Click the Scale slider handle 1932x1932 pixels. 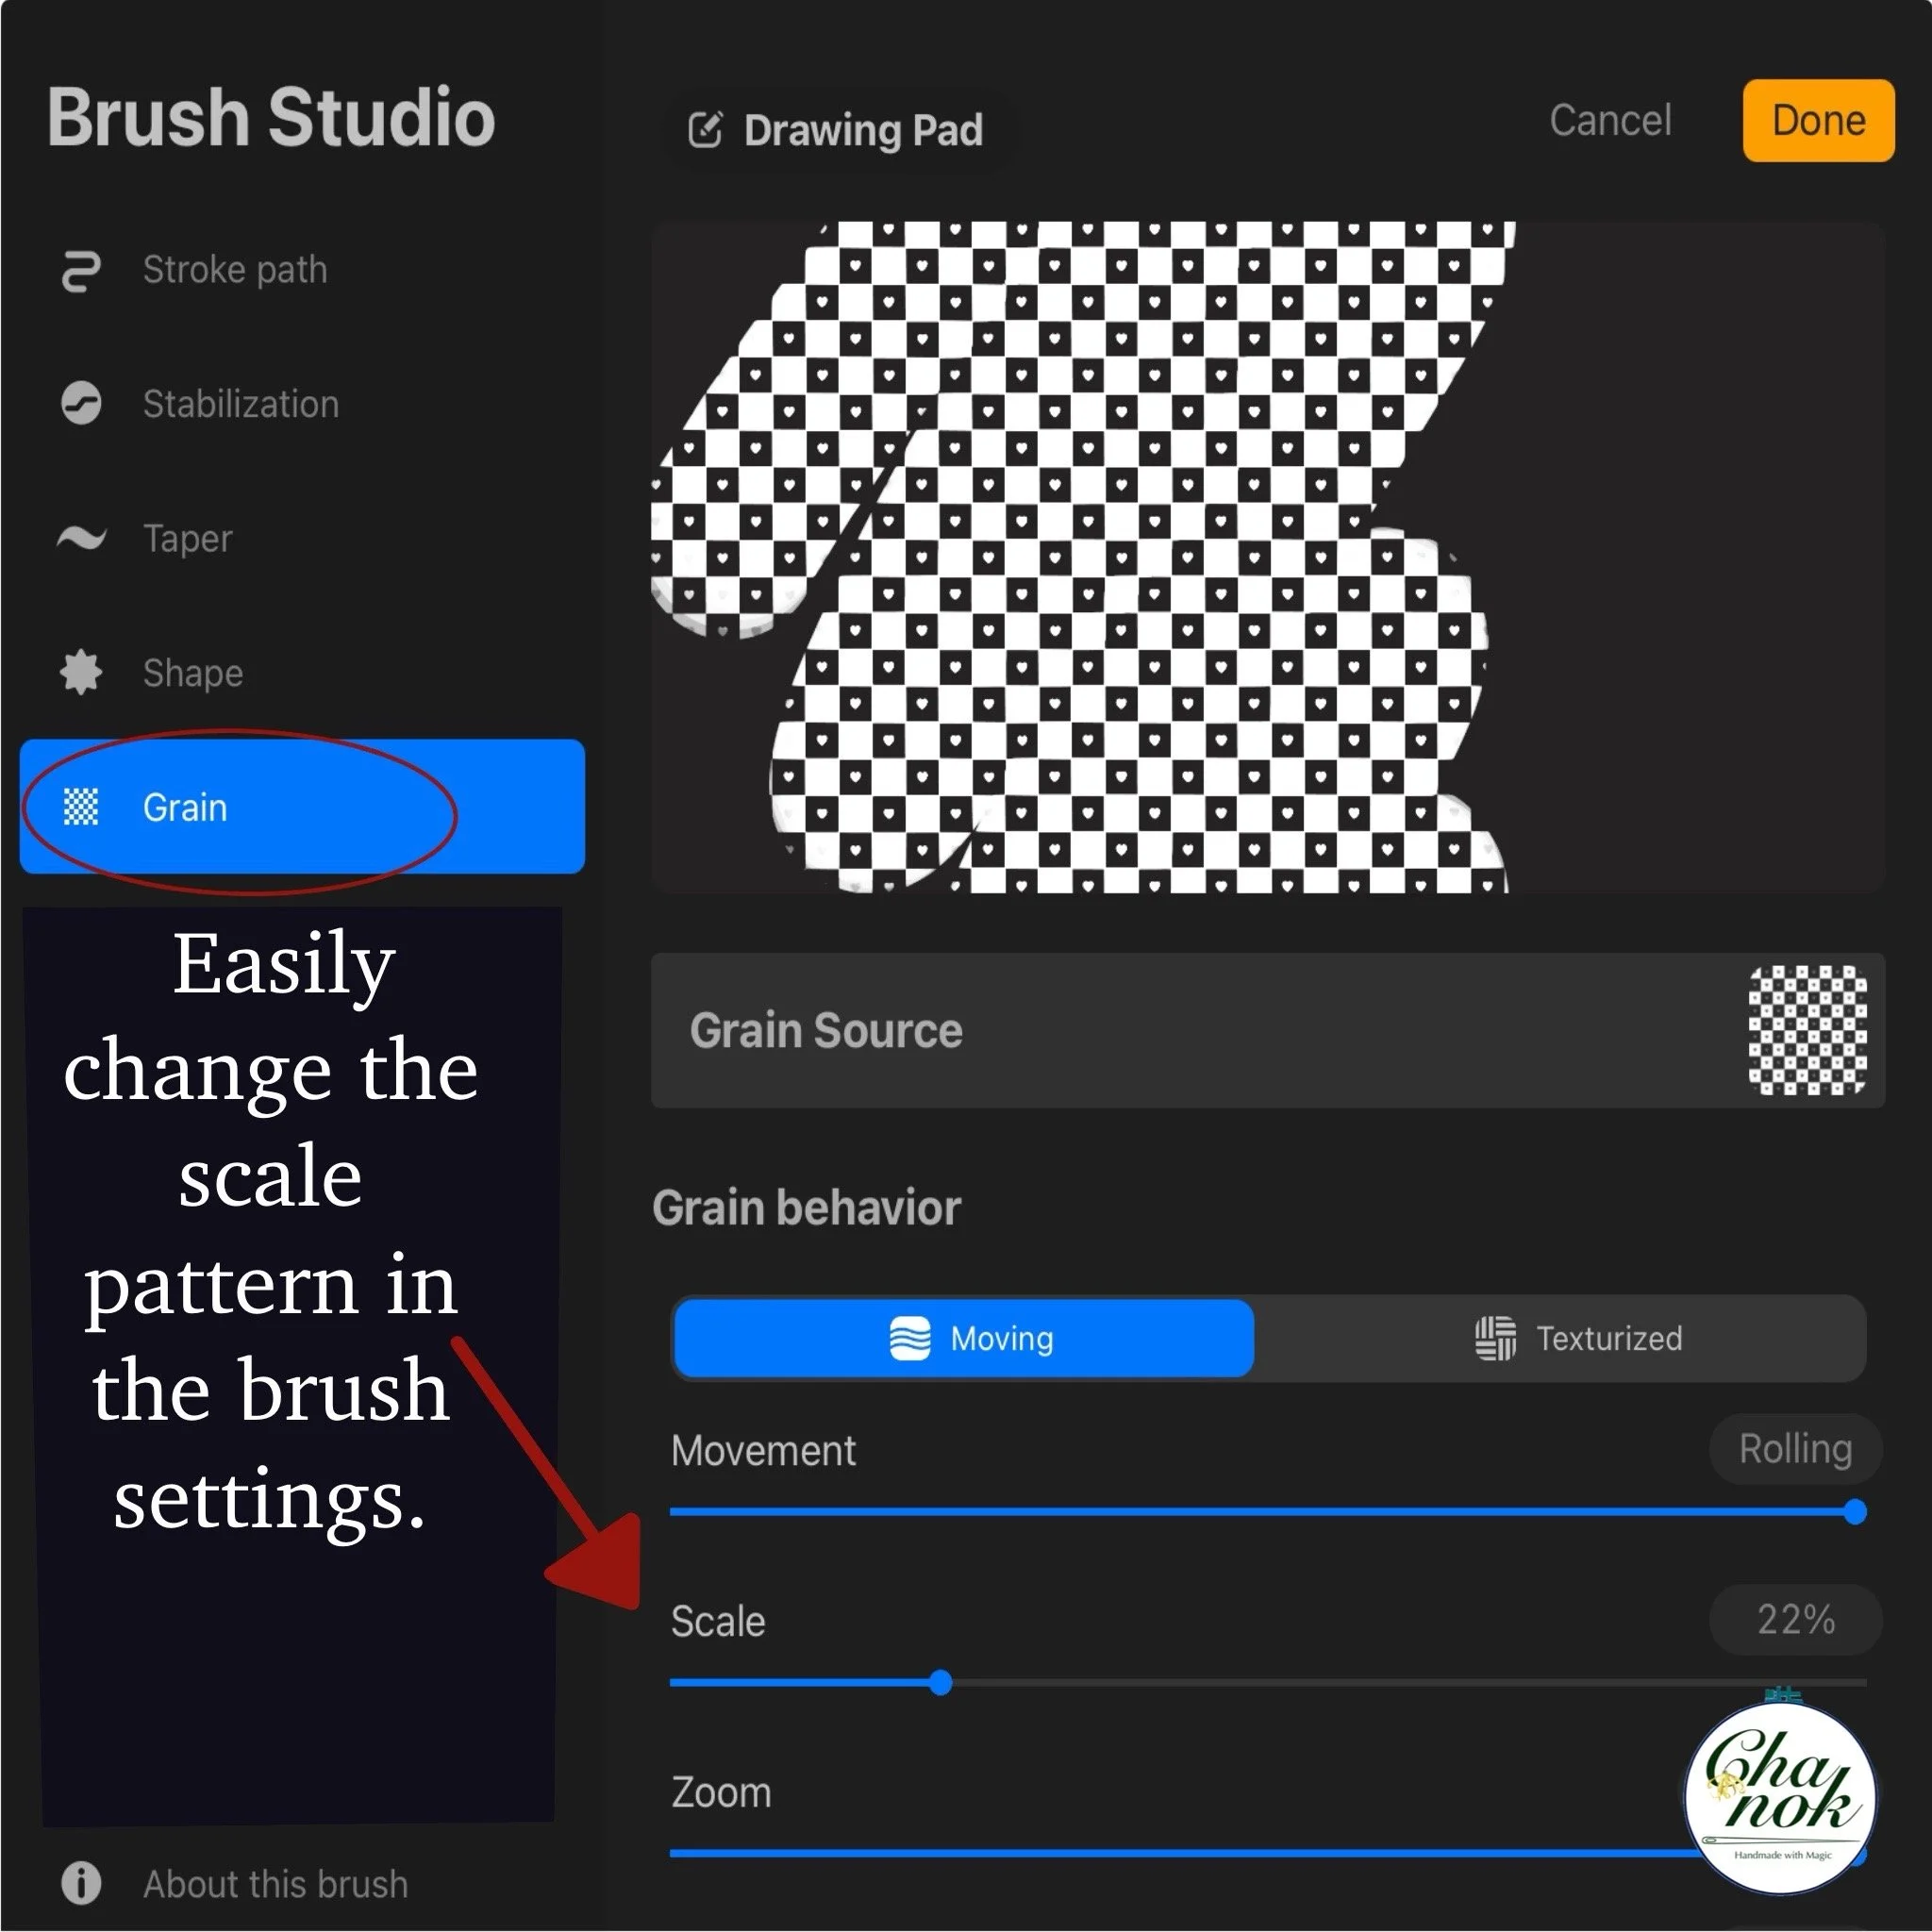click(940, 1682)
